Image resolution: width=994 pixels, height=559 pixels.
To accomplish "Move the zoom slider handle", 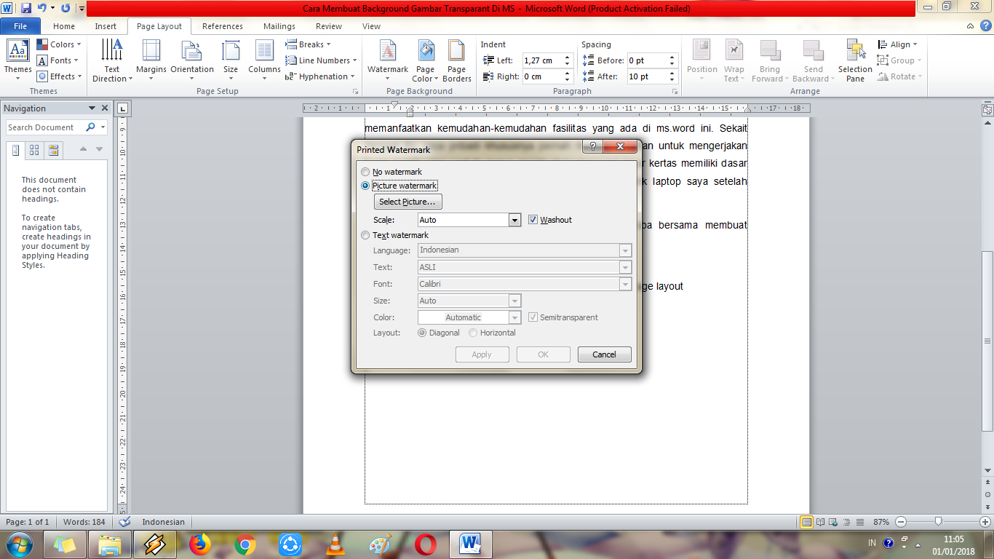I will (x=939, y=522).
